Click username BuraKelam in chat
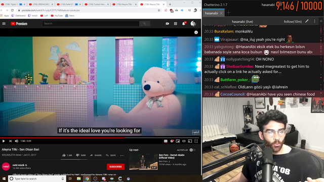324x182 pixels. click(x=224, y=31)
